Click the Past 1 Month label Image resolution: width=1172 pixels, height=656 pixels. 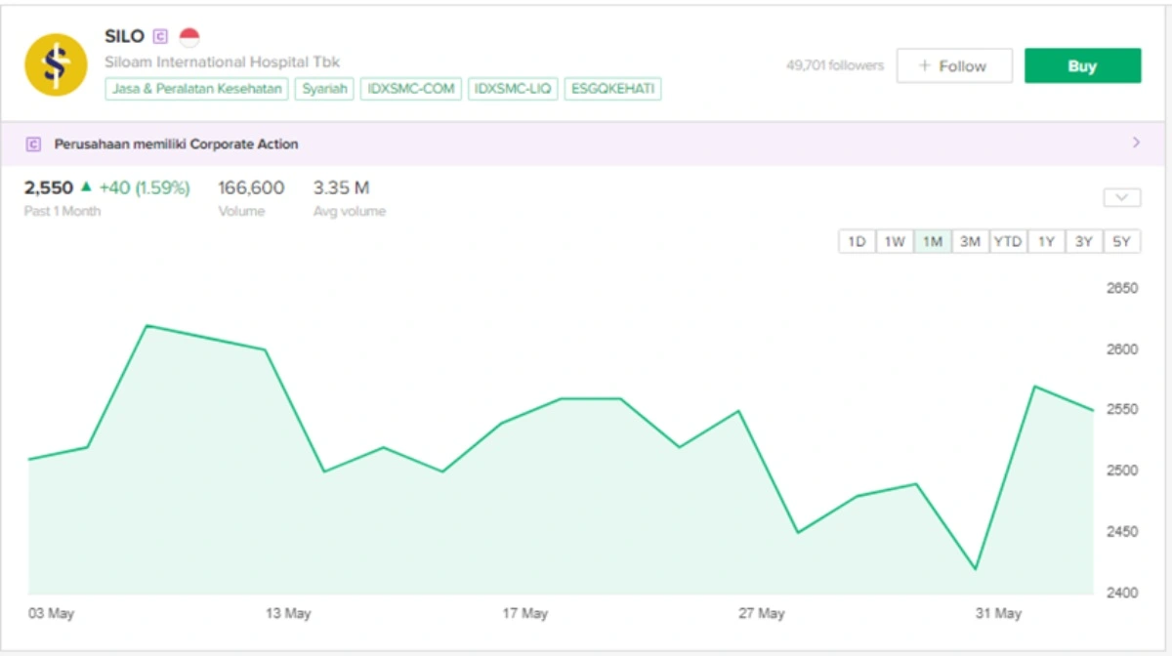pos(63,211)
